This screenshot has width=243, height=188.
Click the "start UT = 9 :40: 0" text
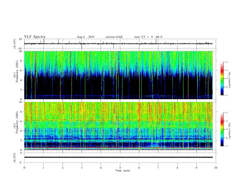coord(148,37)
